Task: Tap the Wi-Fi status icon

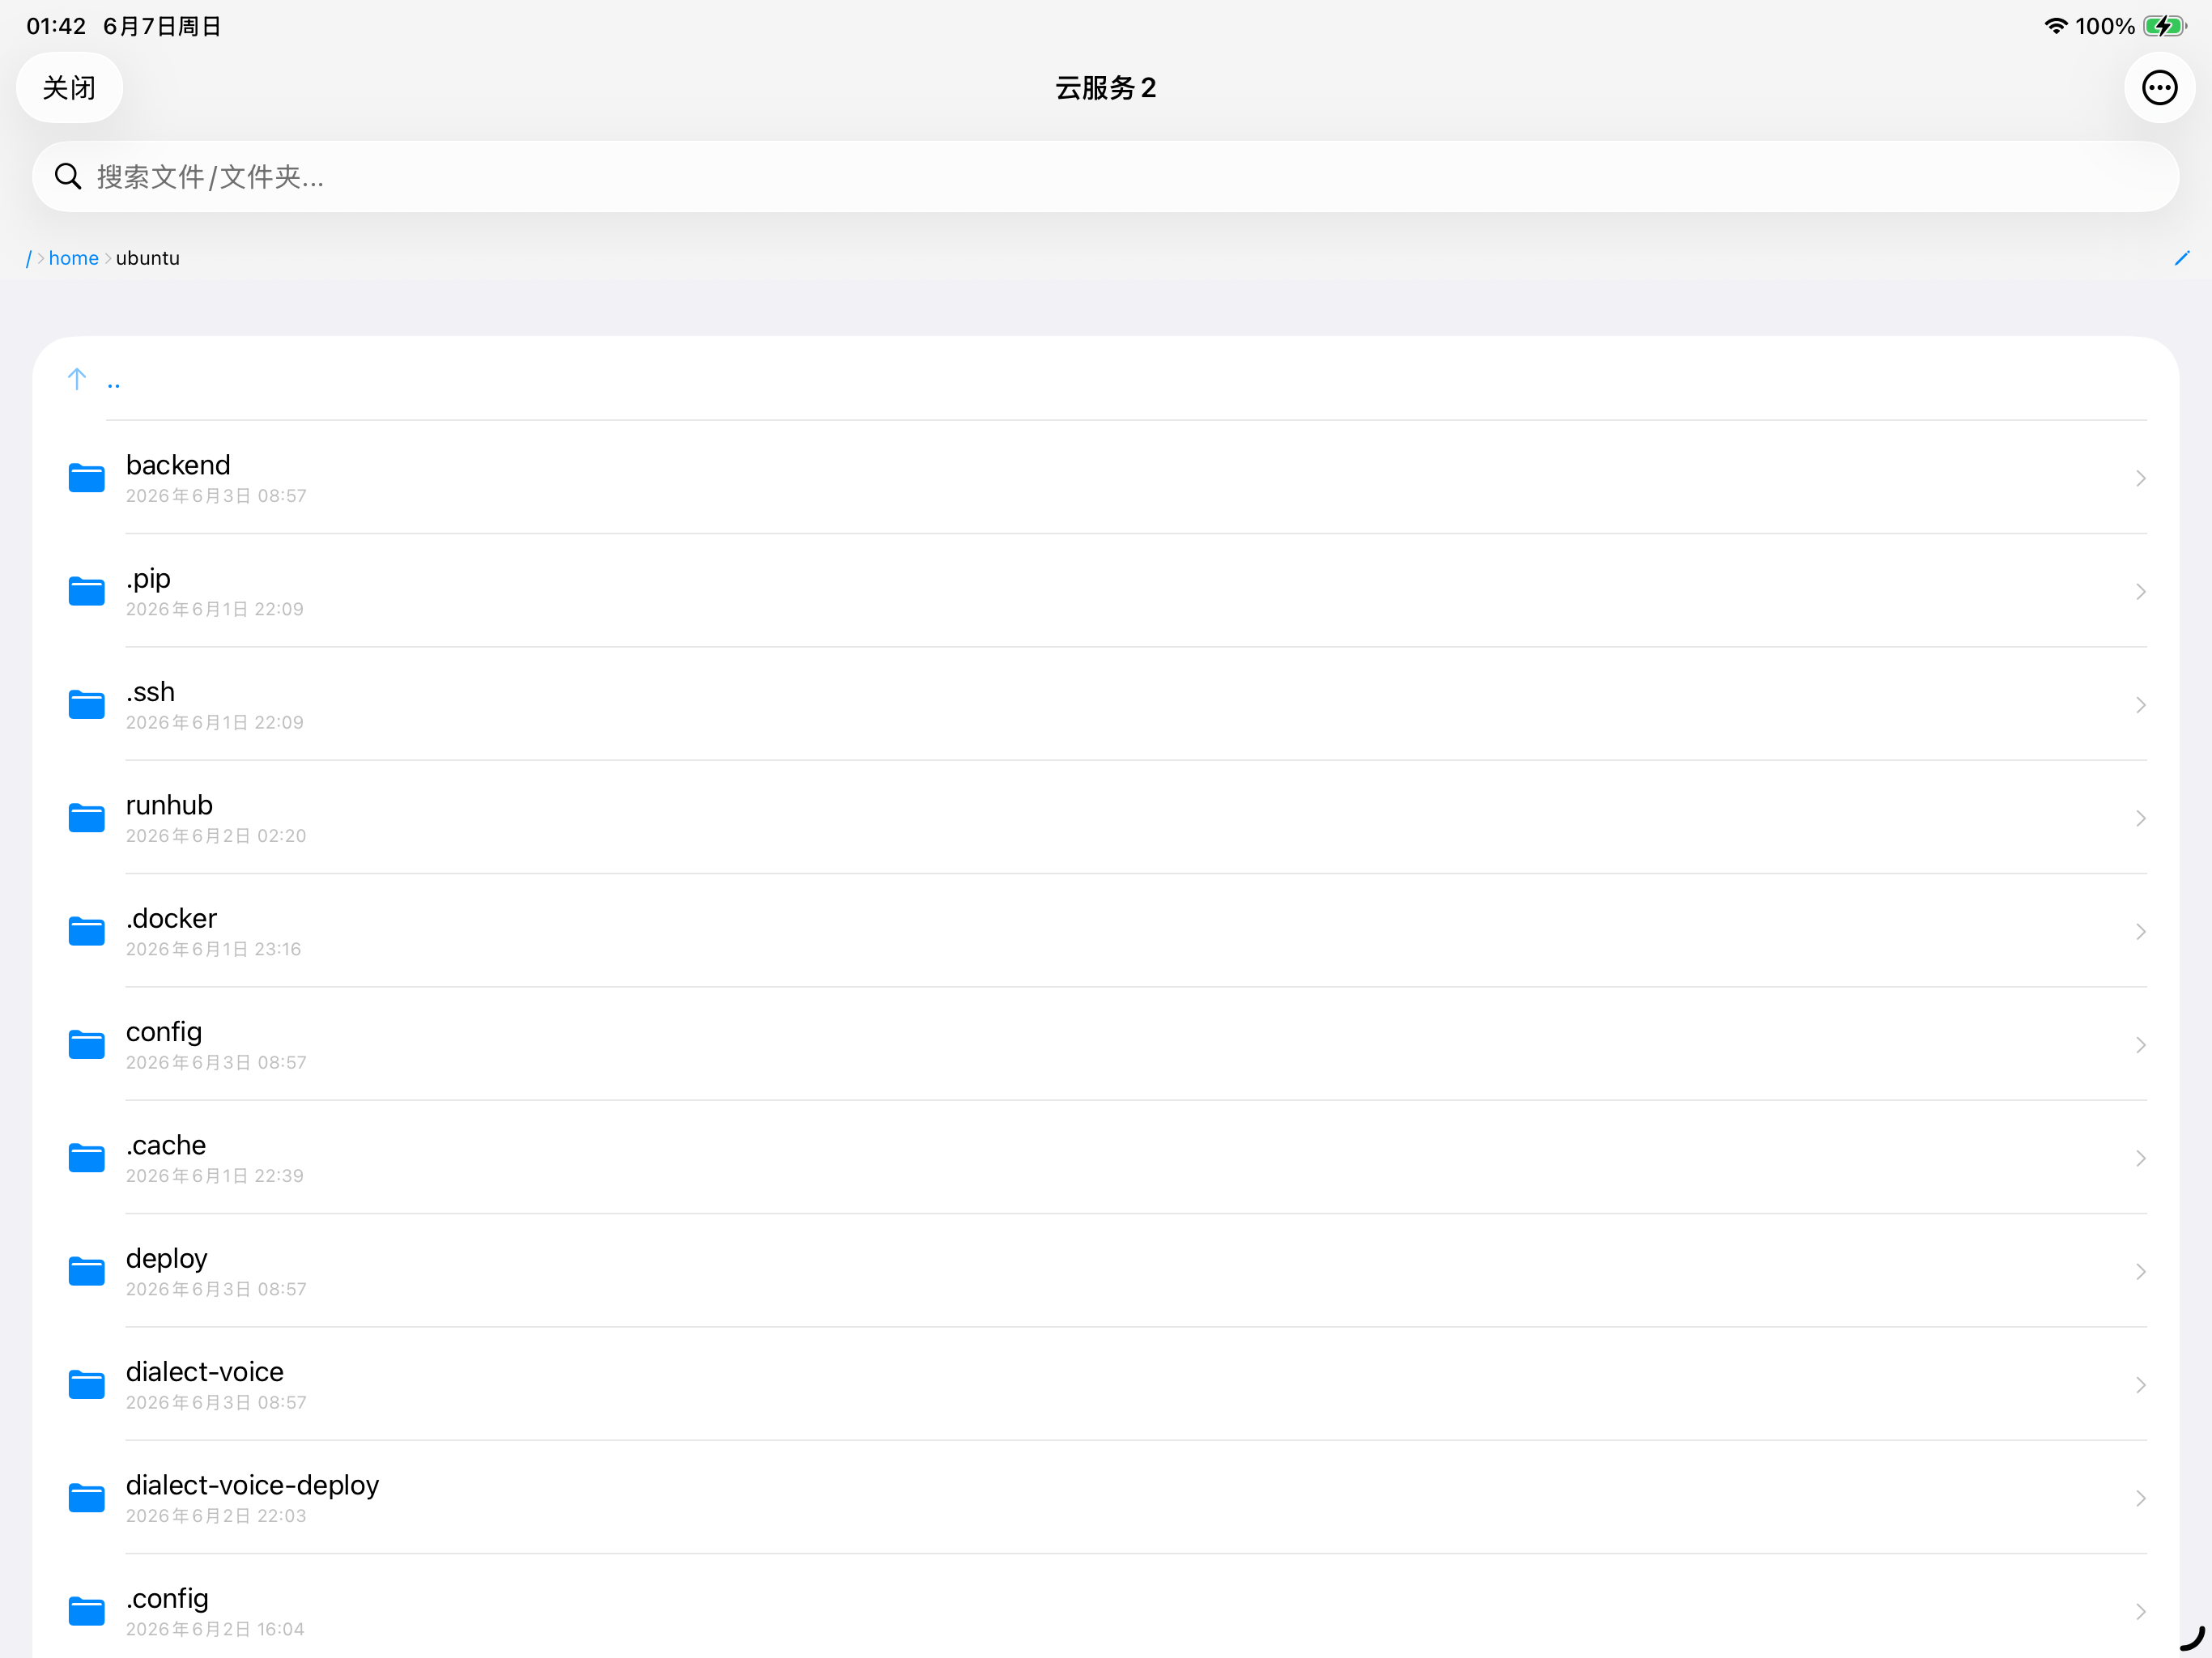Action: click(2056, 26)
